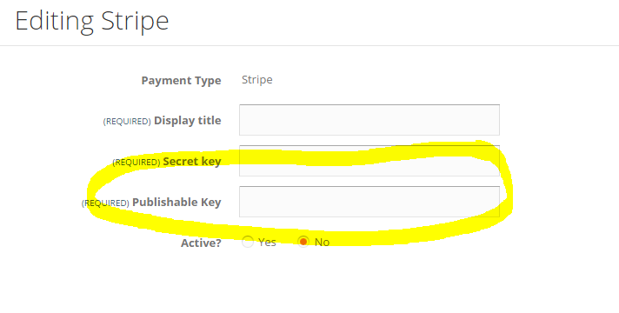Click the Editing Stripe page heading

[92, 21]
